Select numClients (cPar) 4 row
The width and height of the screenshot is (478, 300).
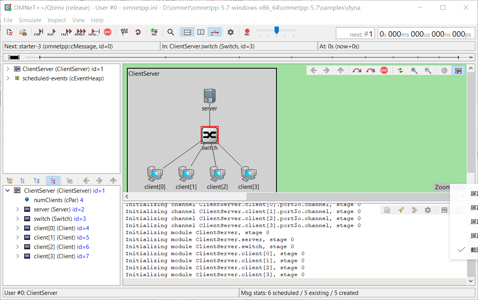click(x=54, y=200)
